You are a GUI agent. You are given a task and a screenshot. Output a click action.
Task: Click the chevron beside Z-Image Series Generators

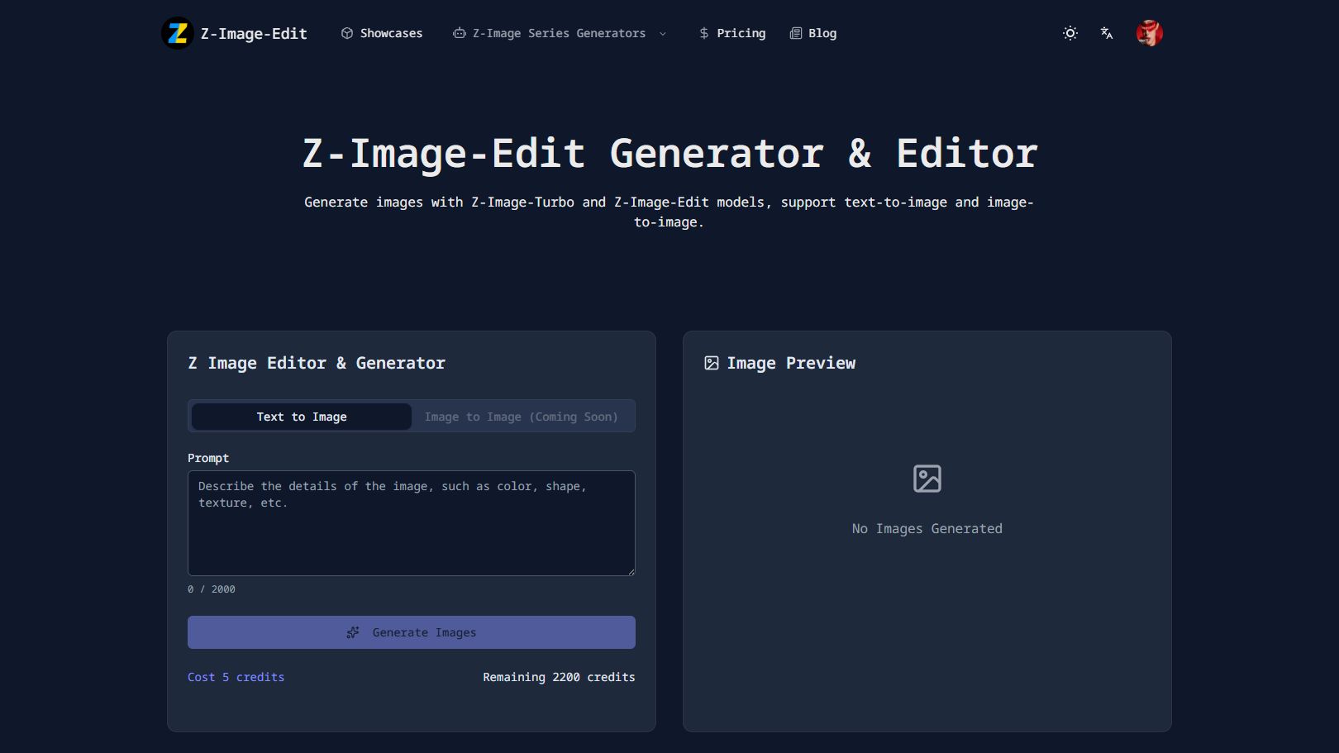coord(663,34)
